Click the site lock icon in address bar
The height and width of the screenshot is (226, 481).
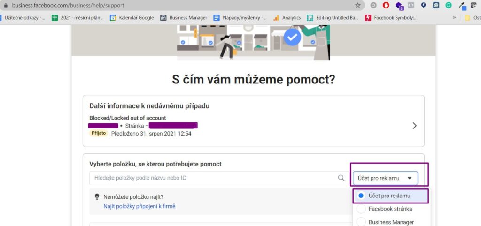(x=5, y=5)
